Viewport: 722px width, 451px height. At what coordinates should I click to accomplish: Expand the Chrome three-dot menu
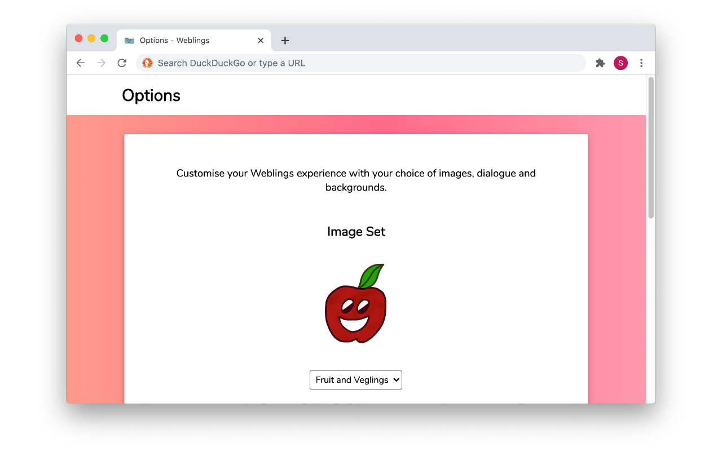pyautogui.click(x=641, y=63)
